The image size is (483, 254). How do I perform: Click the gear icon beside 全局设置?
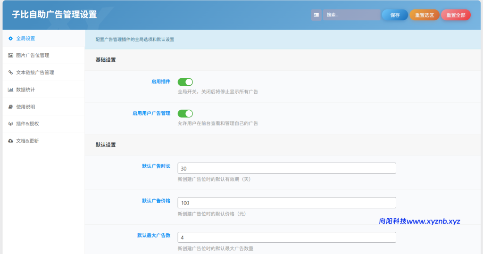(10, 39)
